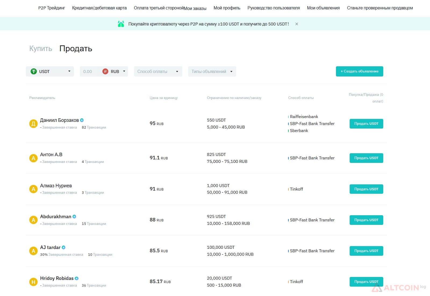Dismiss the promo banner with the X
Image resolution: width=430 pixels, height=296 pixels.
tap(297, 24)
